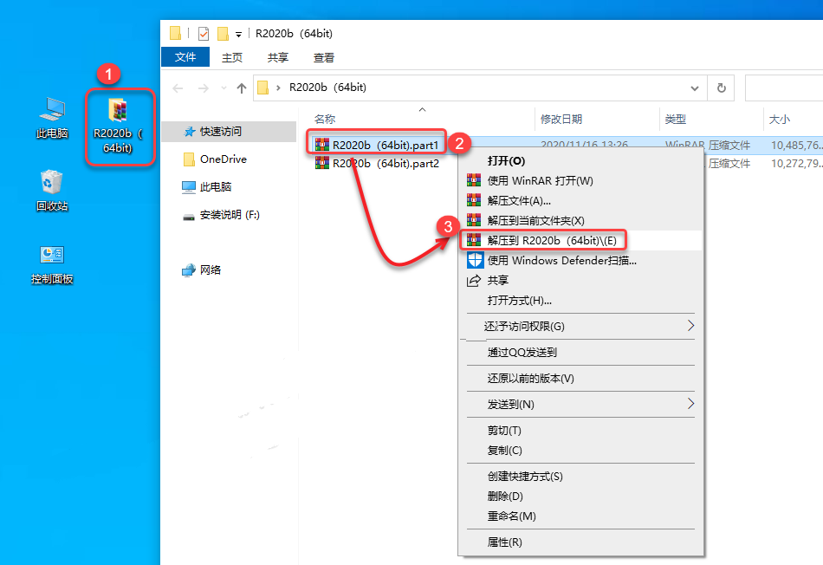Screen dimensions: 823x565
Task: Select 快速访问 in navigation pane
Action: (x=229, y=131)
